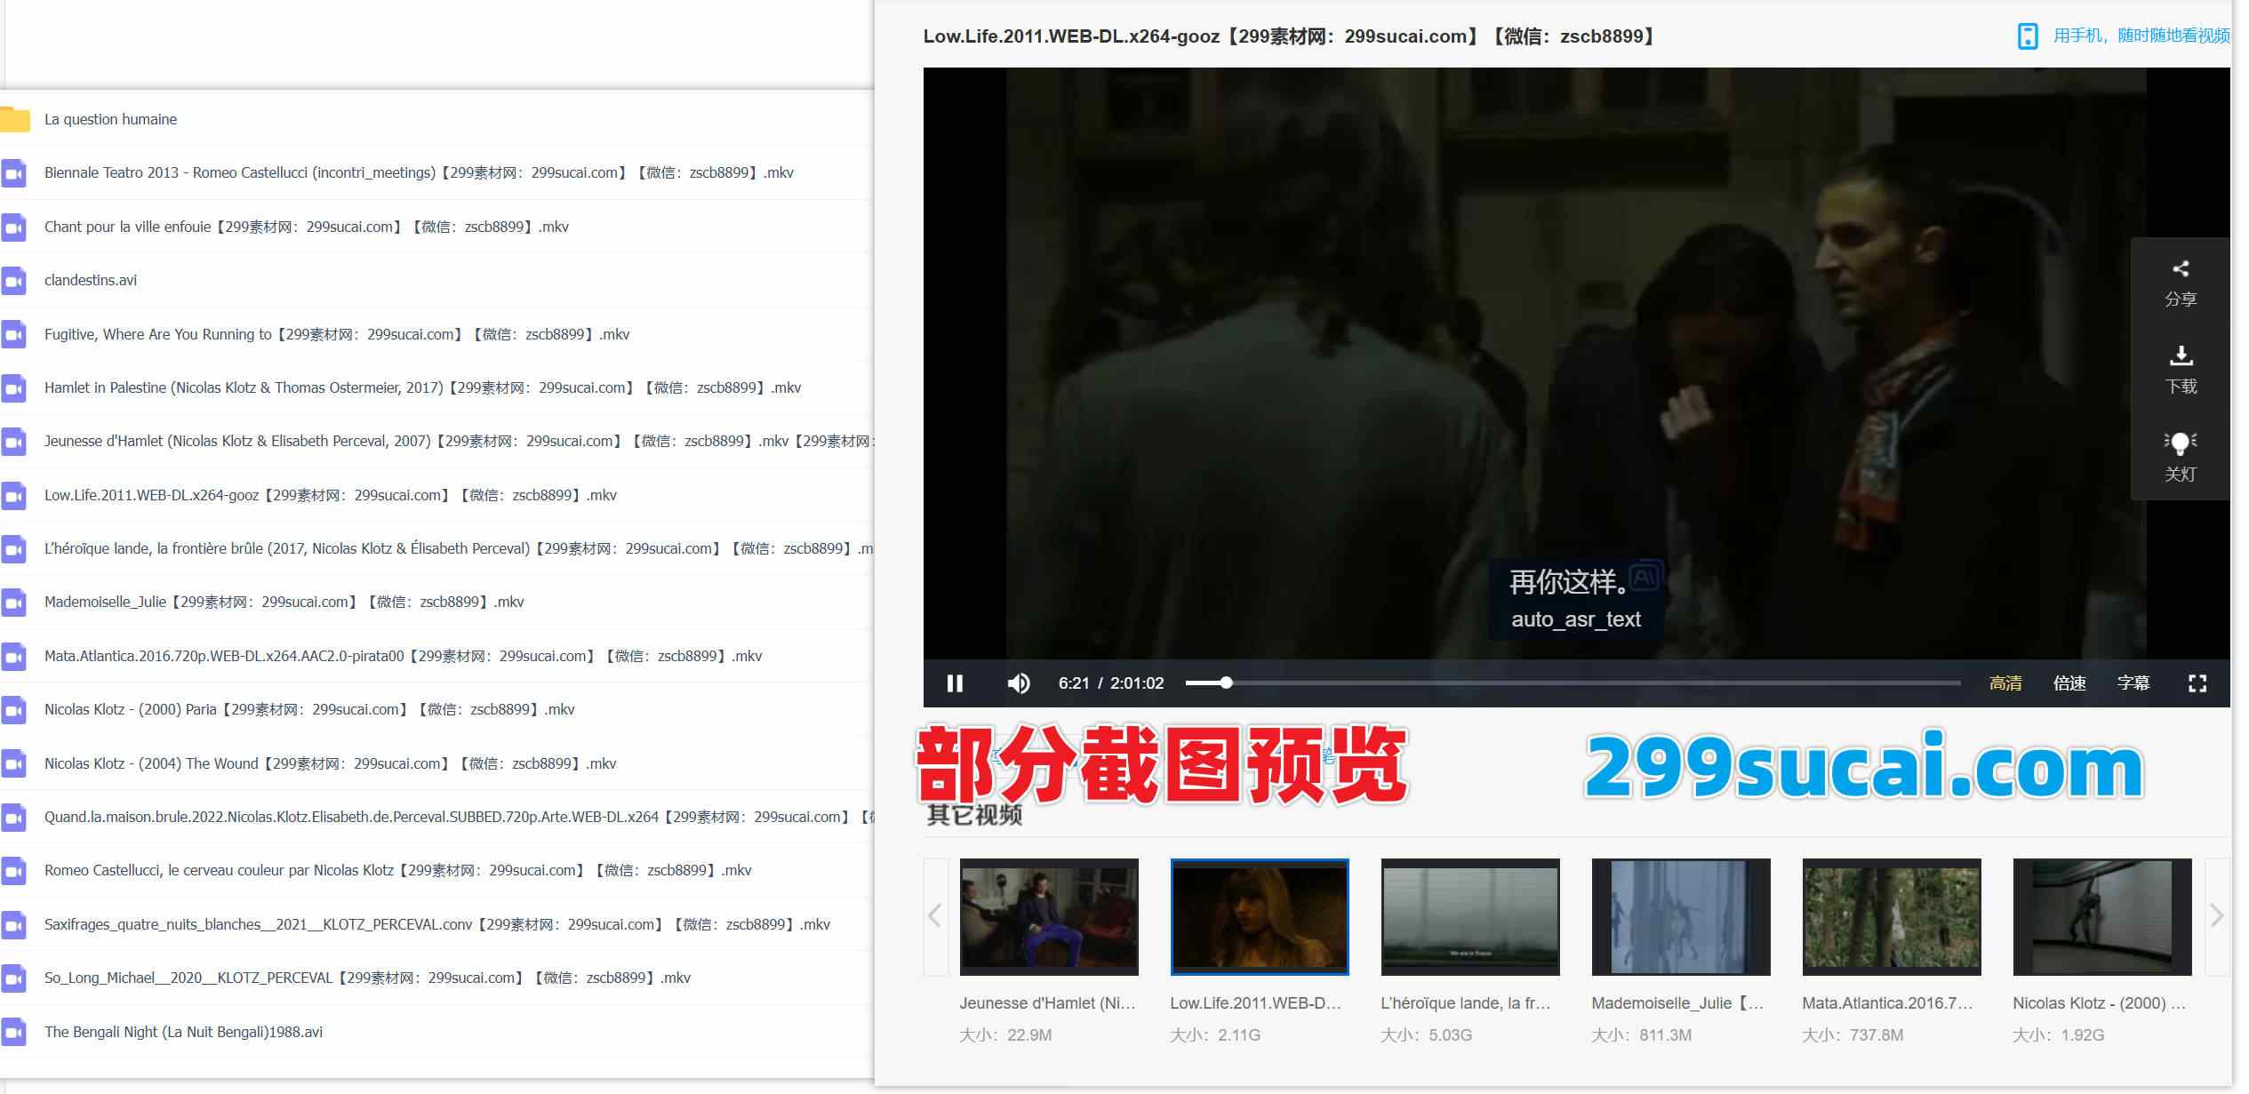The width and height of the screenshot is (2249, 1094).
Task: Open file Nicolas Klotz - (2004) The Wound
Action: coord(331,763)
